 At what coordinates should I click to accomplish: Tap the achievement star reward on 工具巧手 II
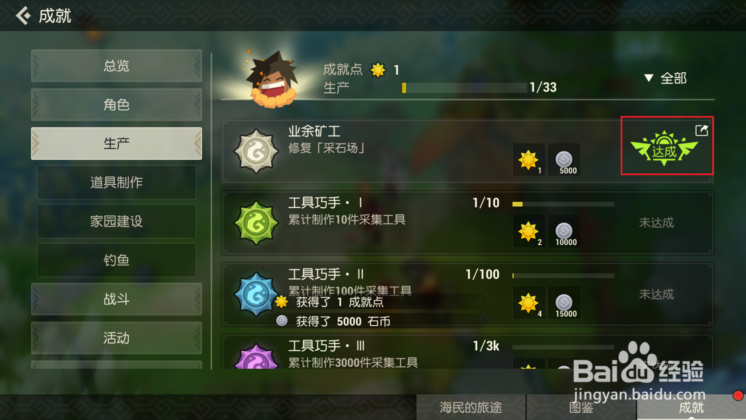529,303
